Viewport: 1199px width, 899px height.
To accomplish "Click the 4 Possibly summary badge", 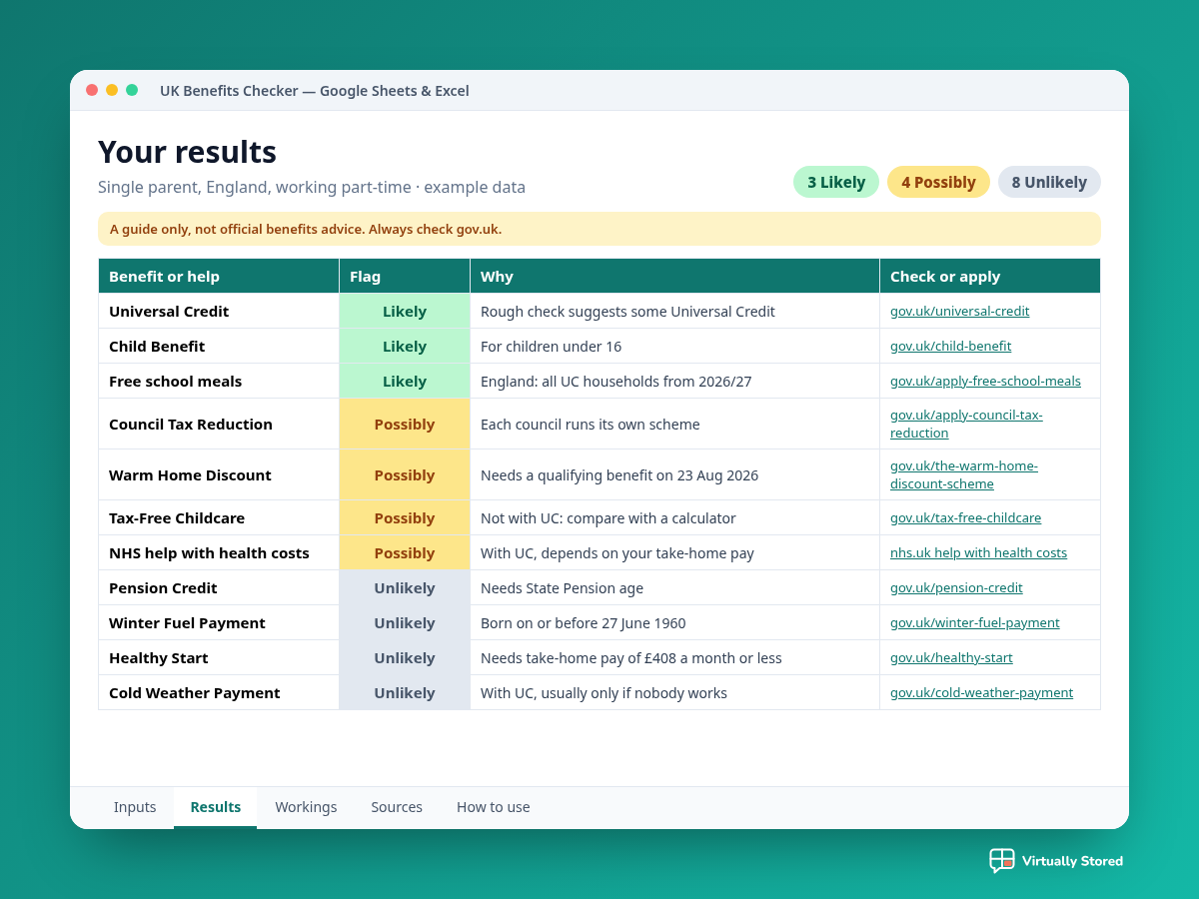I will 938,182.
